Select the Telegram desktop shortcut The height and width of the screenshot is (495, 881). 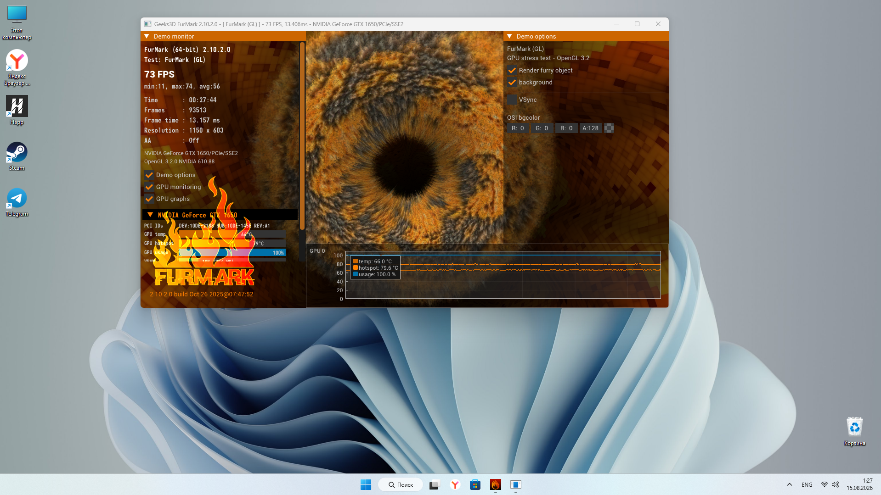tap(17, 202)
